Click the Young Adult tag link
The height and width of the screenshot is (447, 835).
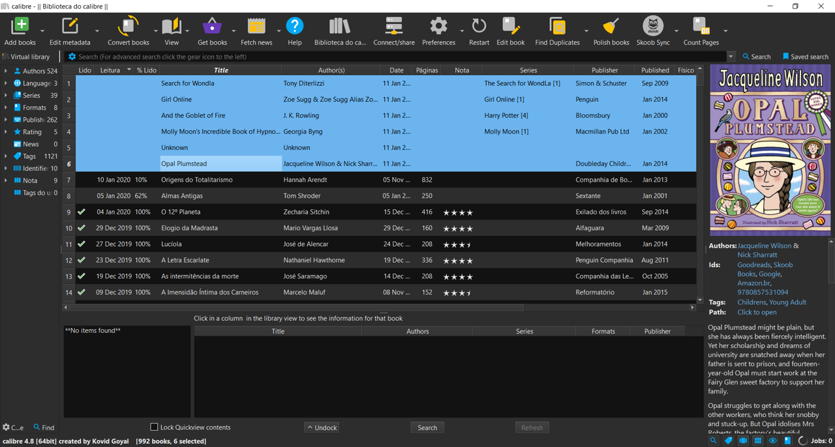(x=787, y=302)
